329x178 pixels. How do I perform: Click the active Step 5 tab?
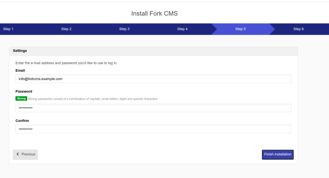tap(240, 29)
